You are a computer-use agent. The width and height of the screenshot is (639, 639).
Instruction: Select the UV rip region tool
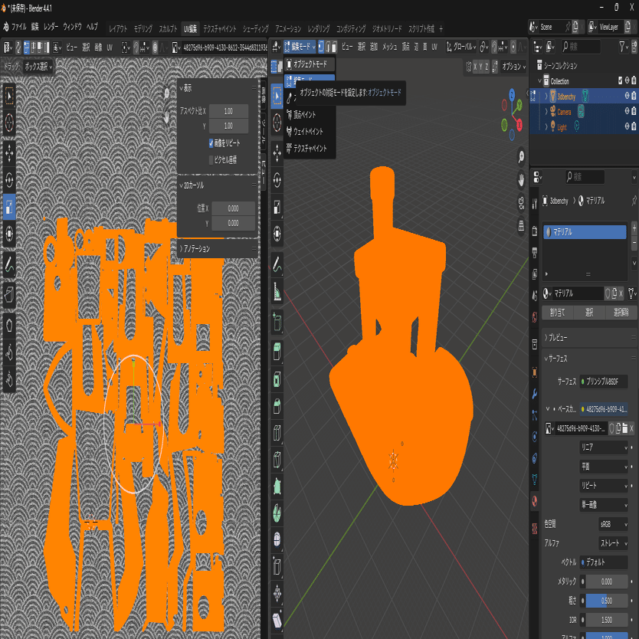(9, 294)
